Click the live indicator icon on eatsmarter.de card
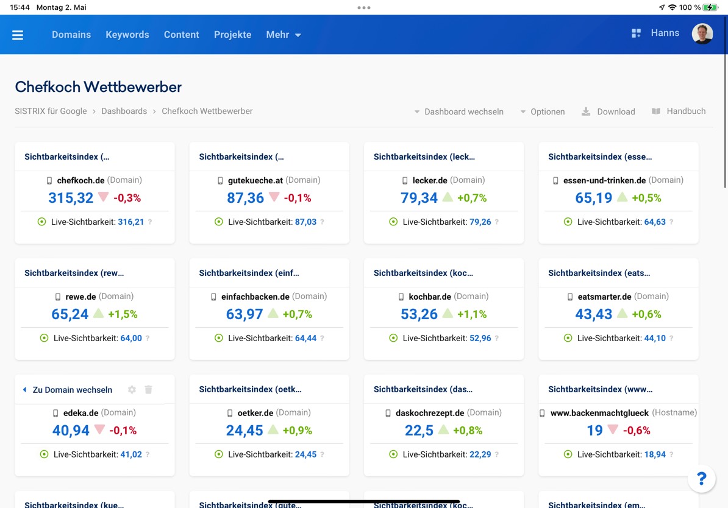Viewport: 728px width, 508px height. [x=568, y=338]
